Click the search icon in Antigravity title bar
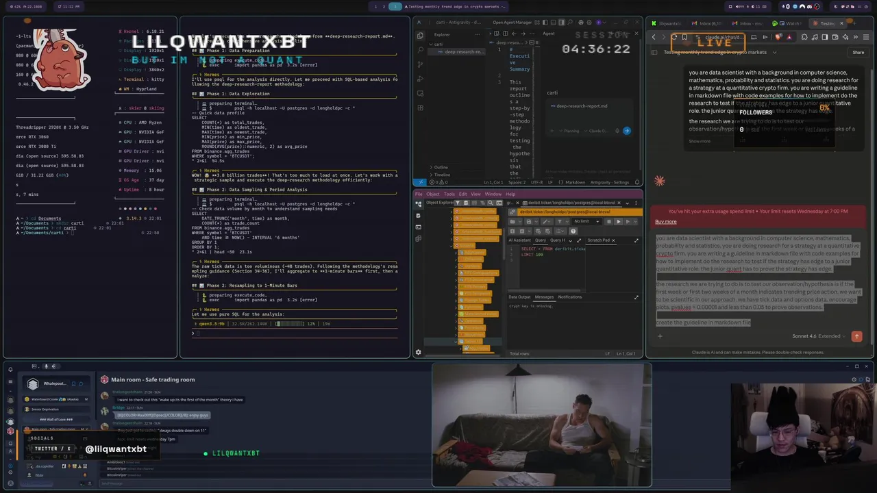This screenshot has height=493, width=877. 570,22
